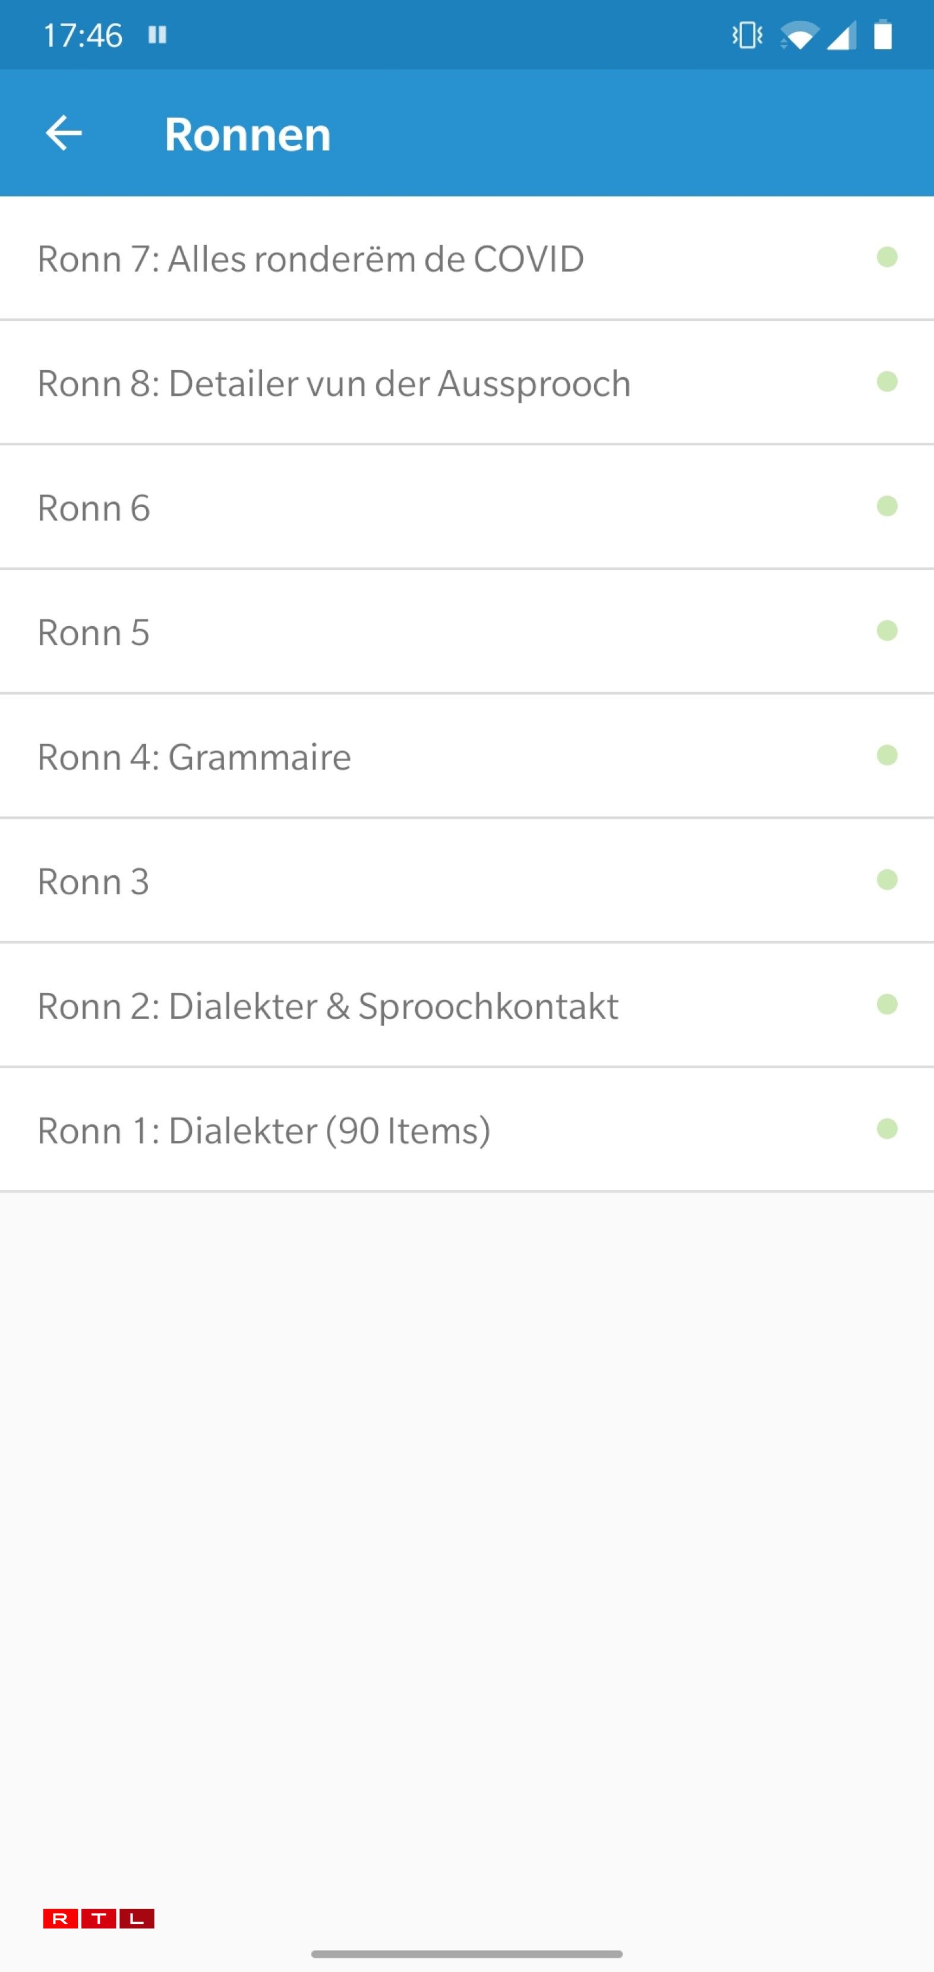
Task: Tap the Wi-Fi status icon
Action: pos(799,35)
